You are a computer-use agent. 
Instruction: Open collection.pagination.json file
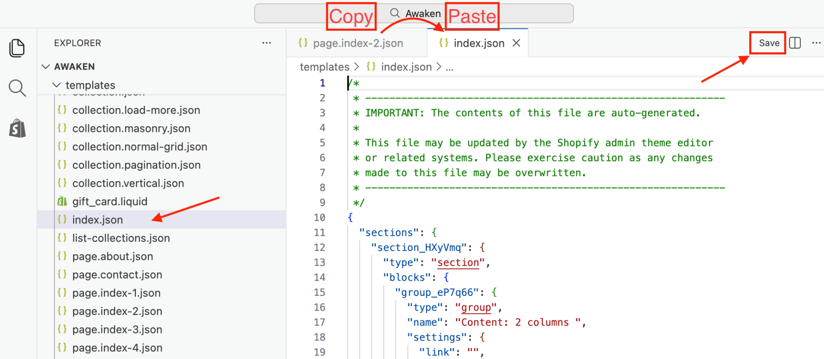pyautogui.click(x=136, y=165)
